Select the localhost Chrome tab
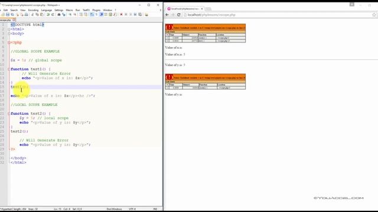378x212 pixels. point(184,9)
